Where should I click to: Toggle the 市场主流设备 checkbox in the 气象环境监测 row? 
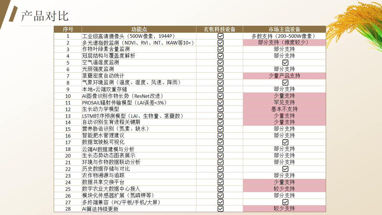tap(285, 83)
